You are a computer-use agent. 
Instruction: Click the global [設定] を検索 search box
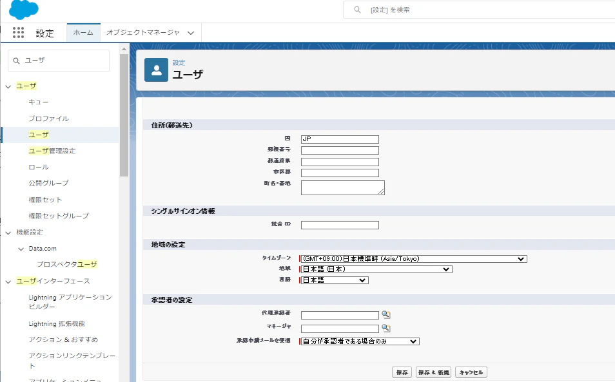(x=478, y=10)
